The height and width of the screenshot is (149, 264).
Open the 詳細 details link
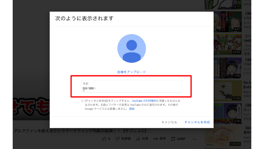(132, 109)
